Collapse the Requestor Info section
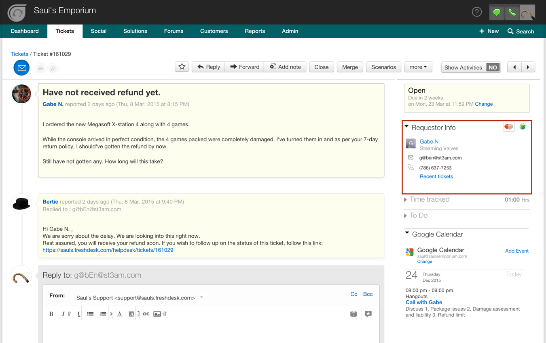This screenshot has width=546, height=343. coord(407,126)
